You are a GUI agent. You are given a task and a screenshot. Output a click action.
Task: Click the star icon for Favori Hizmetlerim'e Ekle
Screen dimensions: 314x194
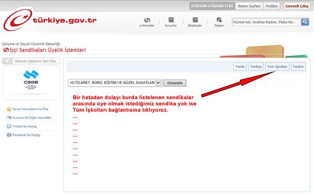point(9,109)
